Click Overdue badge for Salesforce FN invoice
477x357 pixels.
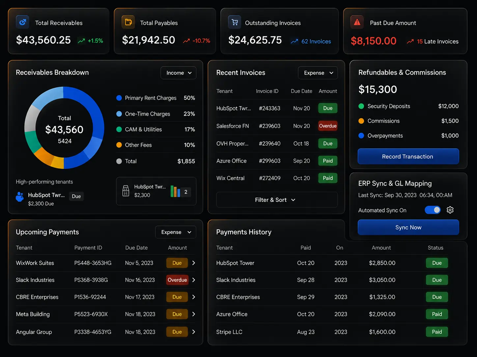pos(328,126)
